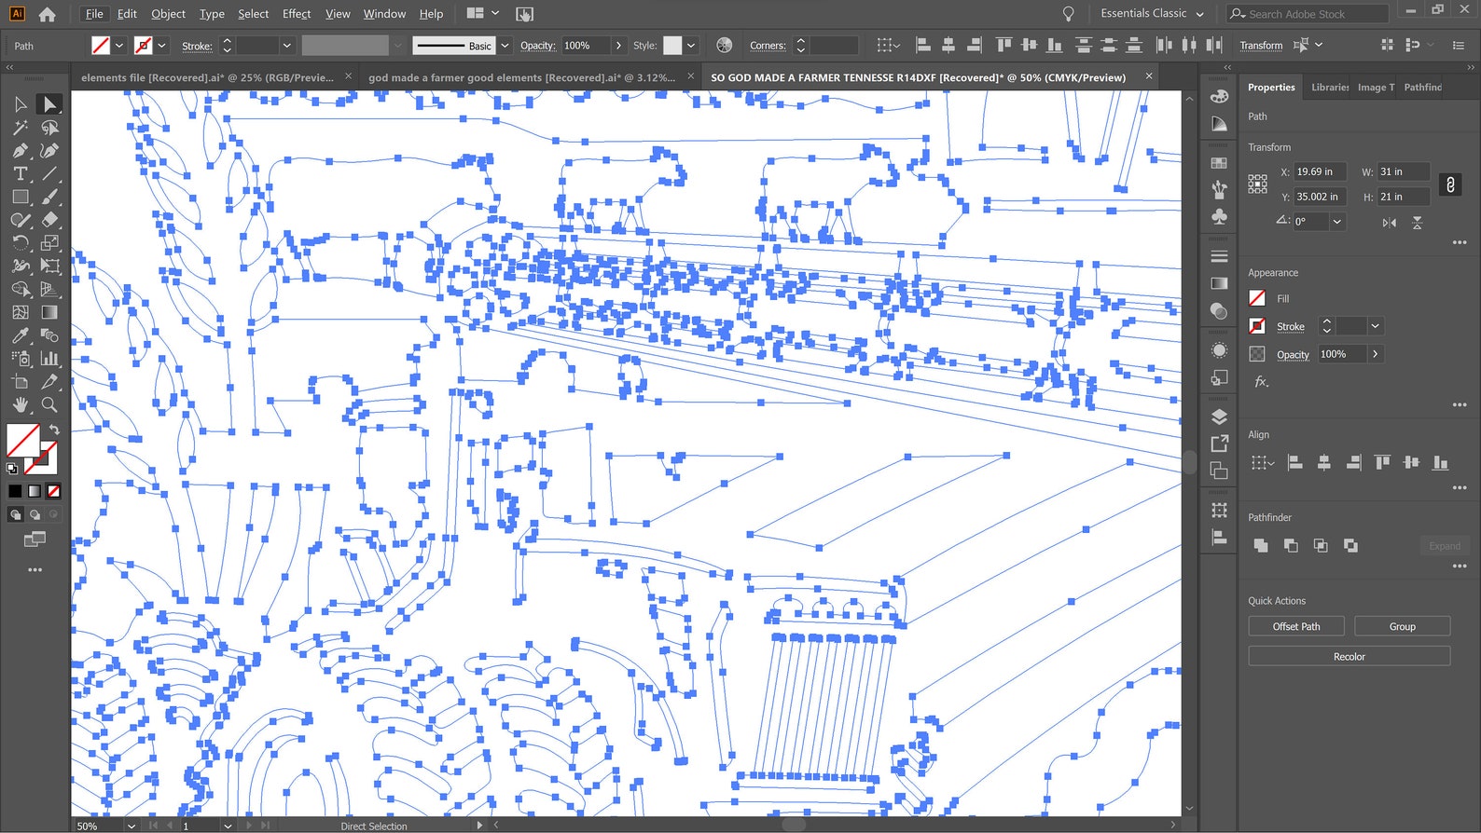Open the rotation angle dropdown
This screenshot has height=833, width=1481.
point(1336,222)
